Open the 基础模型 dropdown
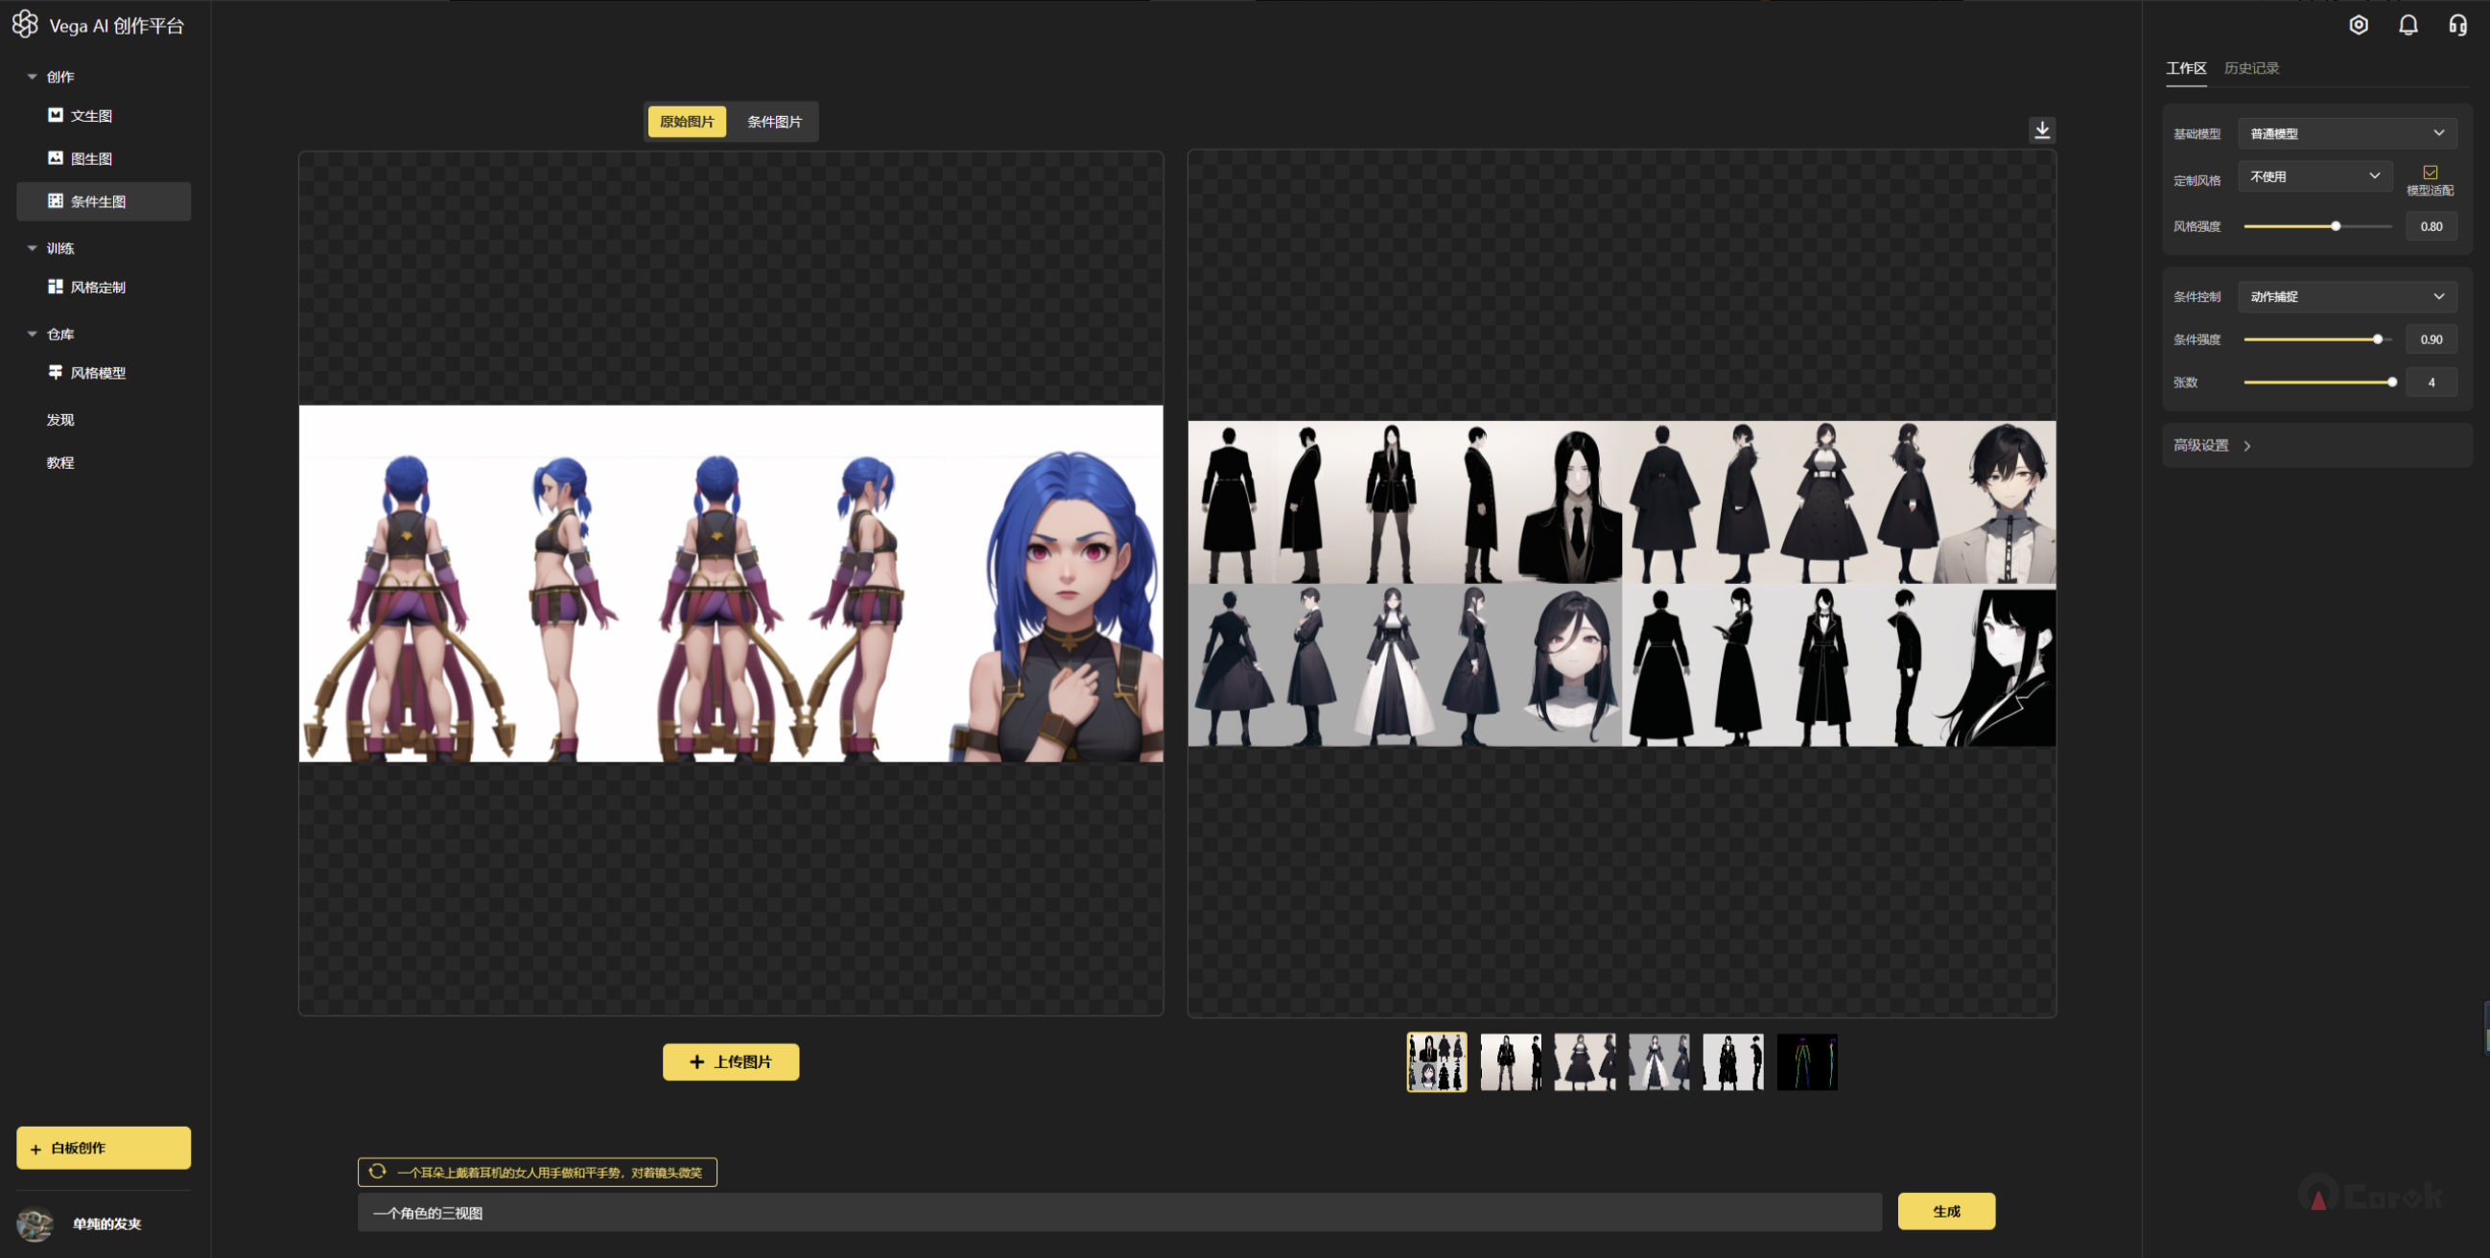Image resolution: width=2490 pixels, height=1258 pixels. [2346, 133]
